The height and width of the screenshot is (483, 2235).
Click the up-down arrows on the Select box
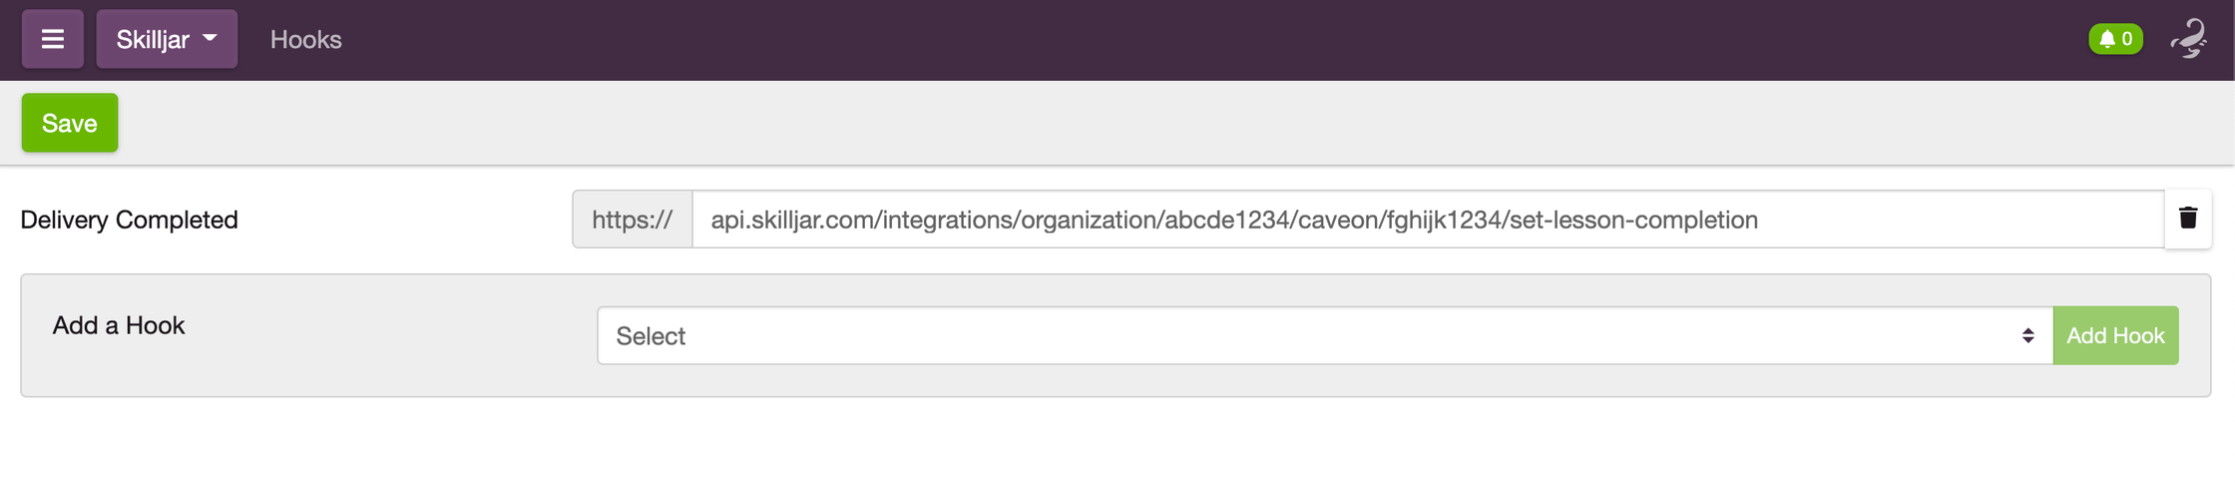click(2027, 335)
